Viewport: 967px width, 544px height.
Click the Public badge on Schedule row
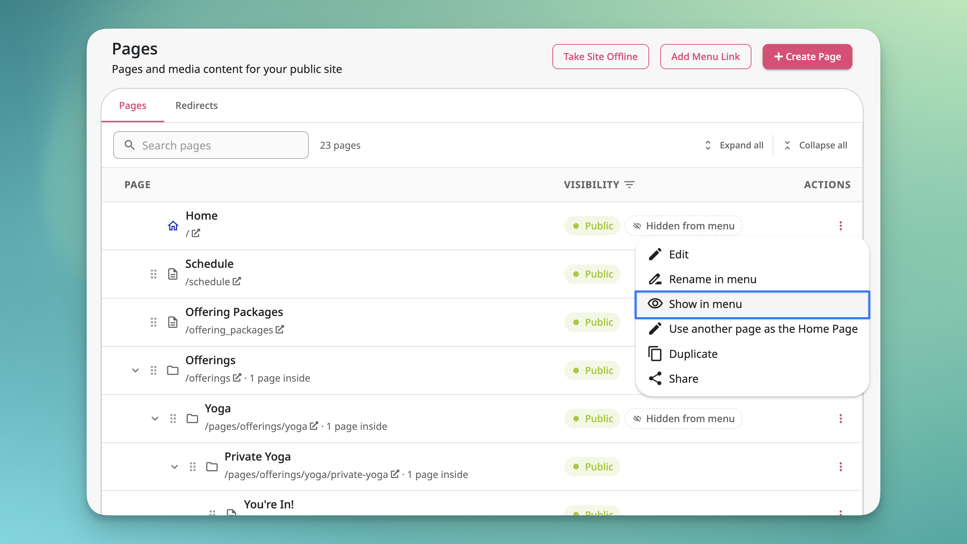(592, 274)
